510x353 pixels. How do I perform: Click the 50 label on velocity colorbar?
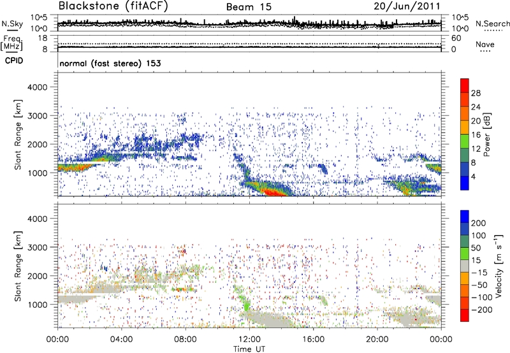pyautogui.click(x=476, y=248)
